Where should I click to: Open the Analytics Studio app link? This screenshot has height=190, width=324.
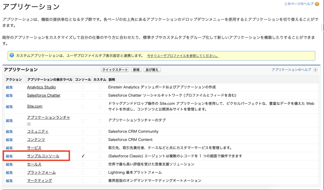[x=41, y=87]
